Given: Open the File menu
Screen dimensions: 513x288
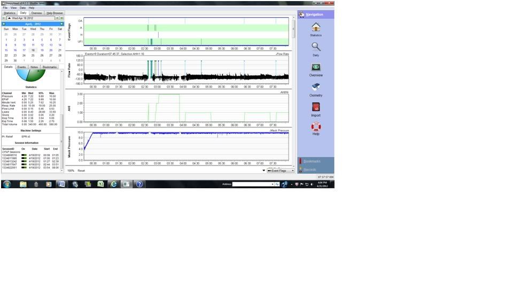Looking at the screenshot, I should 5,8.
